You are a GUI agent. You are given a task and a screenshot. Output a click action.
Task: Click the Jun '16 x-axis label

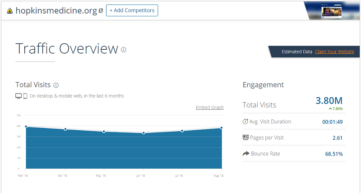[x=140, y=176]
